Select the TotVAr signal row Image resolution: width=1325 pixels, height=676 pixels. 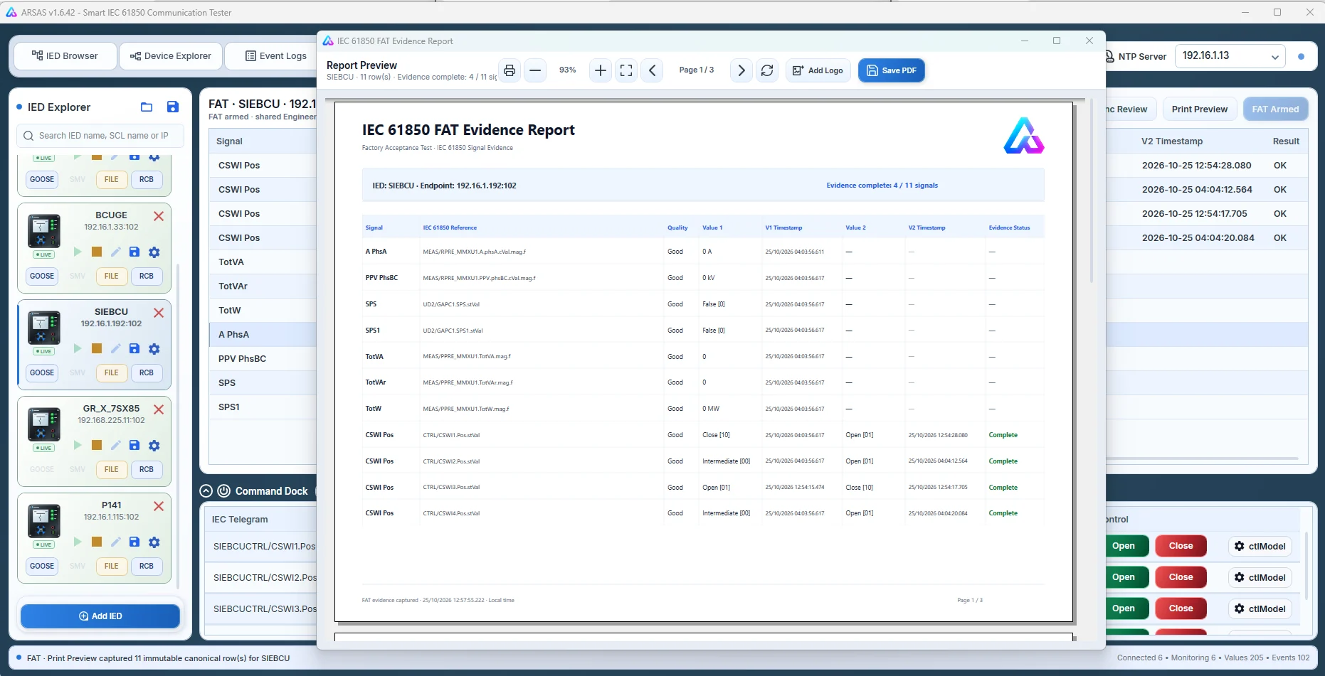click(263, 286)
